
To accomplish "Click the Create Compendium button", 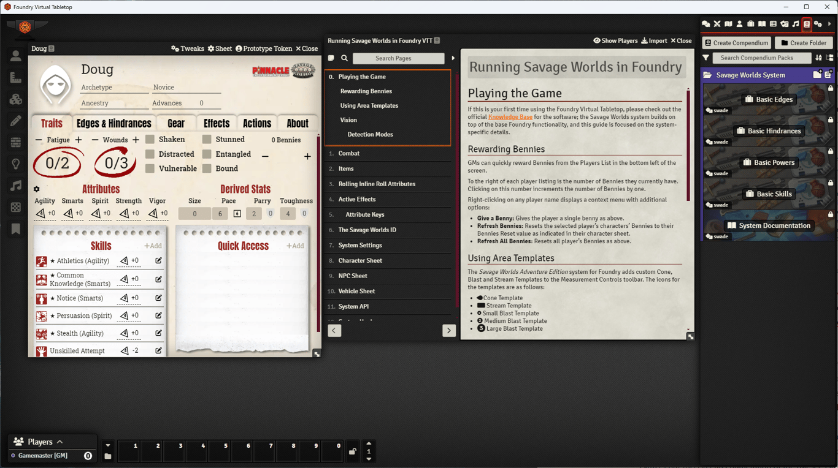I will pyautogui.click(x=736, y=43).
